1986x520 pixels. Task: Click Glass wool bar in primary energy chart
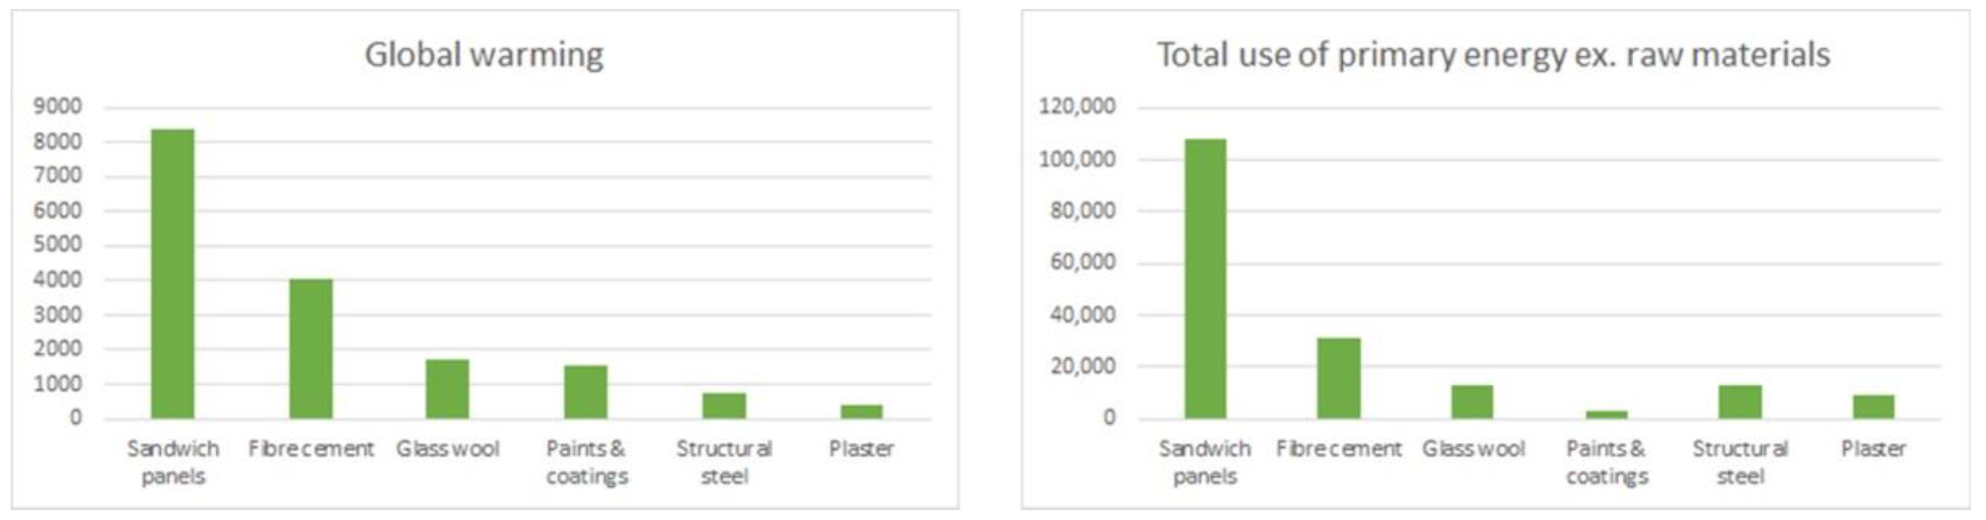pyautogui.click(x=1473, y=402)
